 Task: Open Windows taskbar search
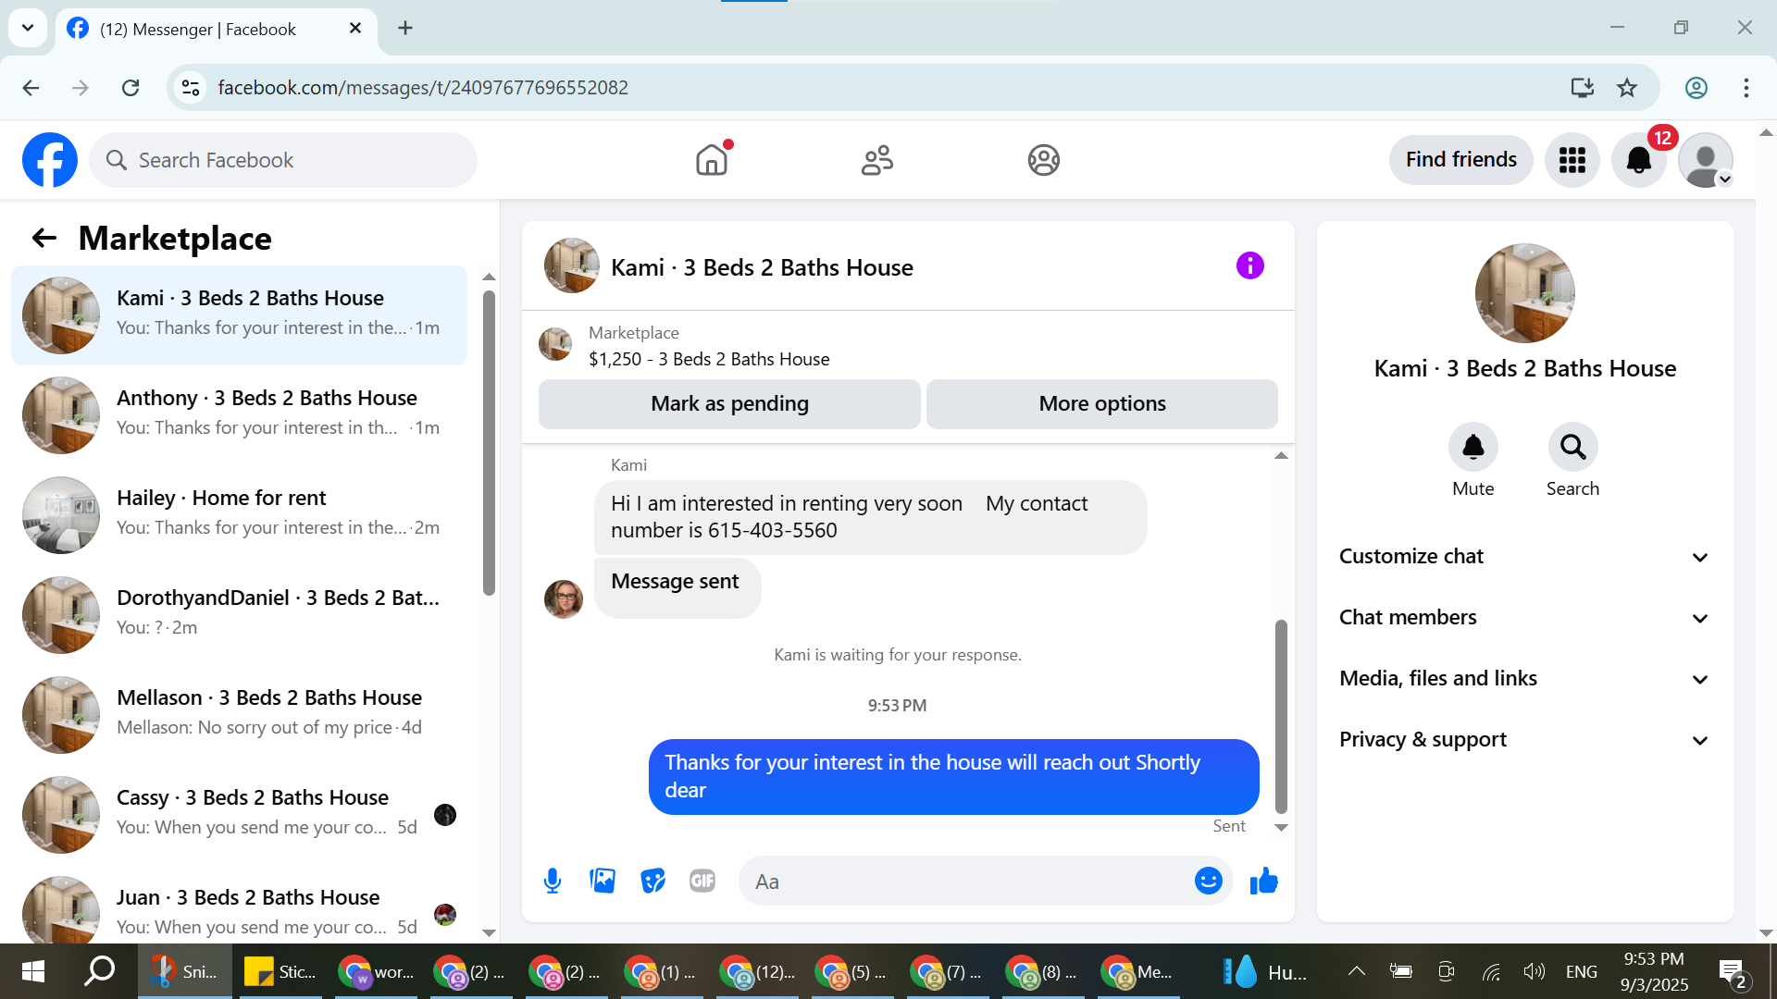pyautogui.click(x=99, y=971)
